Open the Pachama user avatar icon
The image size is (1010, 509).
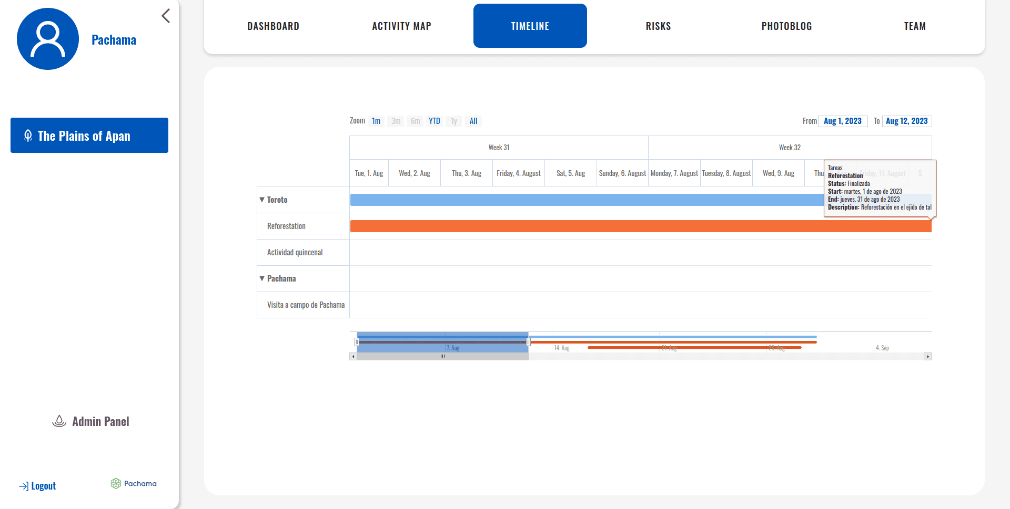point(48,39)
